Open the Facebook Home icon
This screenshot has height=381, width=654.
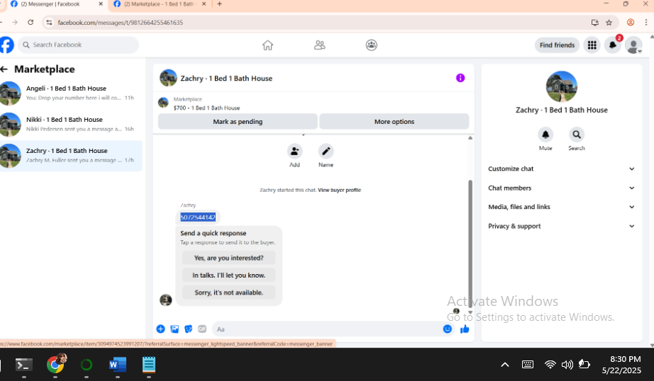[x=267, y=45]
